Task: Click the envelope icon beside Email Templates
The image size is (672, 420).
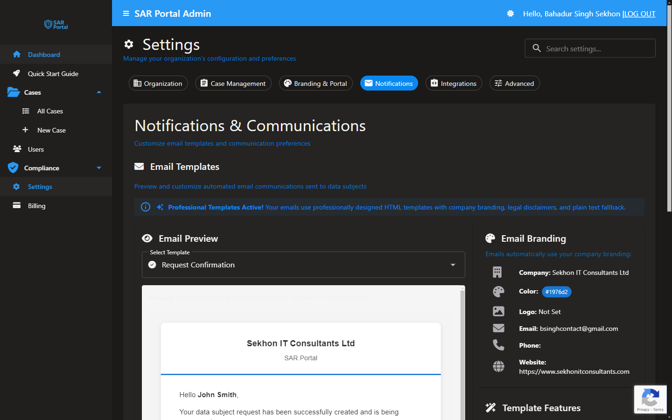Action: 139,166
